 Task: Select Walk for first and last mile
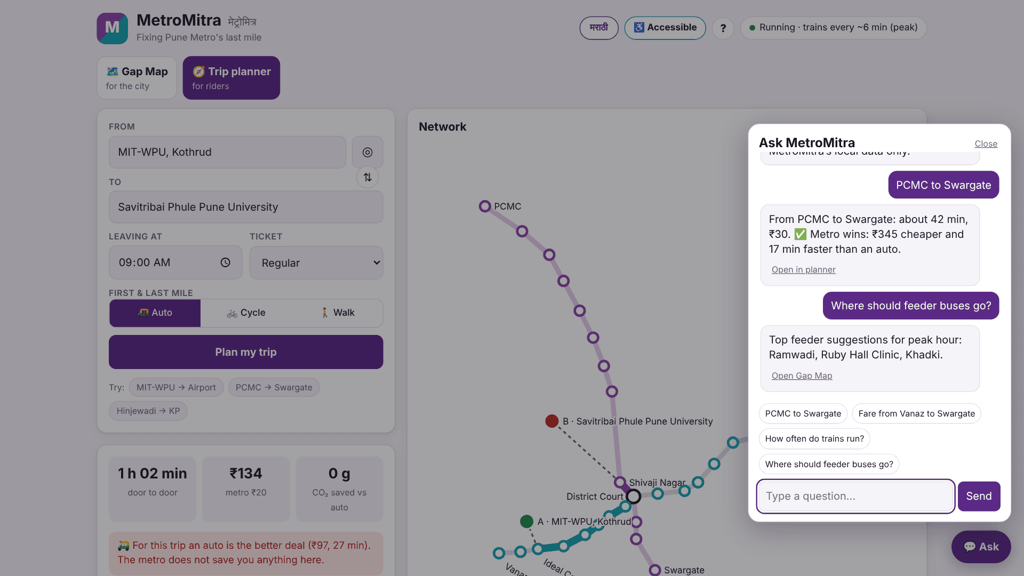coord(337,313)
